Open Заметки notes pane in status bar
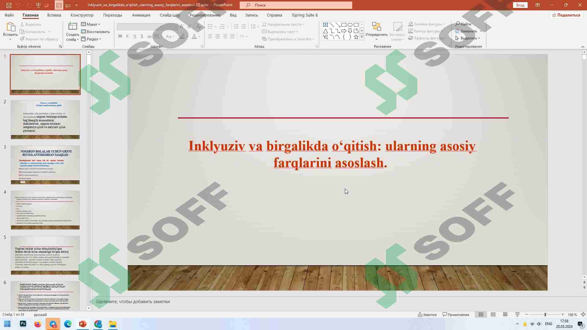Screen dimensions: 587x330 [427, 314]
